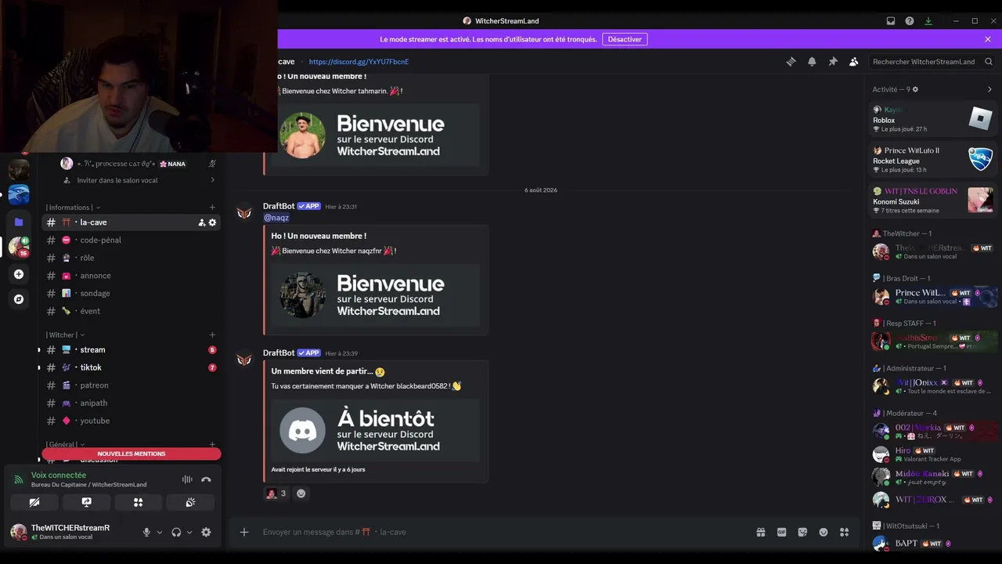Toggle microphone mute
Screen dimensions: 1002x564
[x=146, y=532]
